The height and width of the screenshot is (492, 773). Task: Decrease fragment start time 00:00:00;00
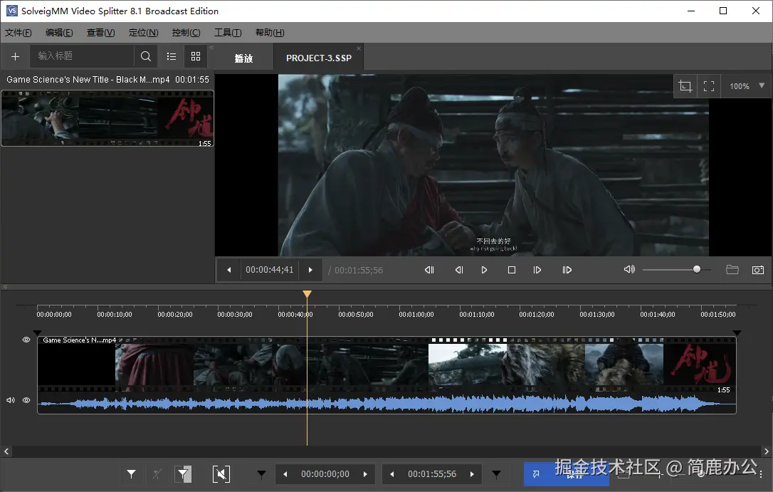coord(285,474)
